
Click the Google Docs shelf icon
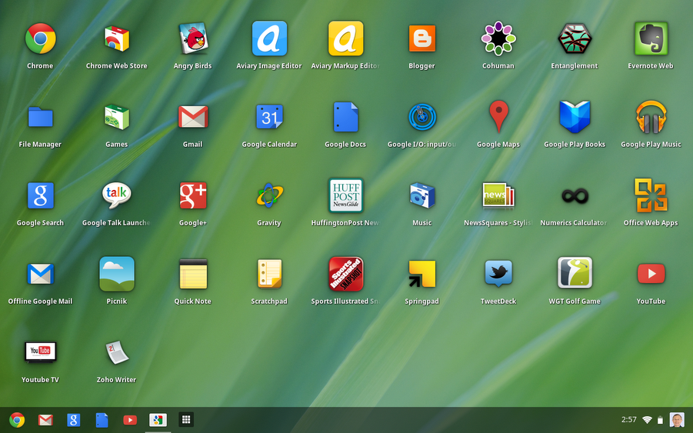coord(102,420)
